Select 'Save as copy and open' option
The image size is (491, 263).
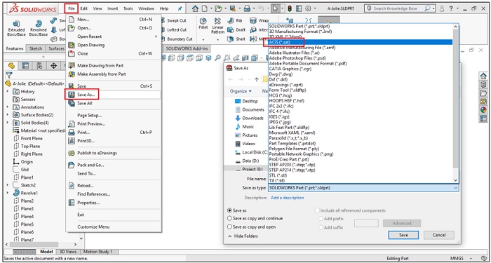tap(230, 227)
